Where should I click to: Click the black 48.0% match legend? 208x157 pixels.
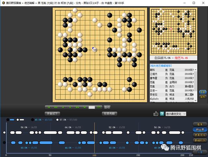tap(42, 120)
